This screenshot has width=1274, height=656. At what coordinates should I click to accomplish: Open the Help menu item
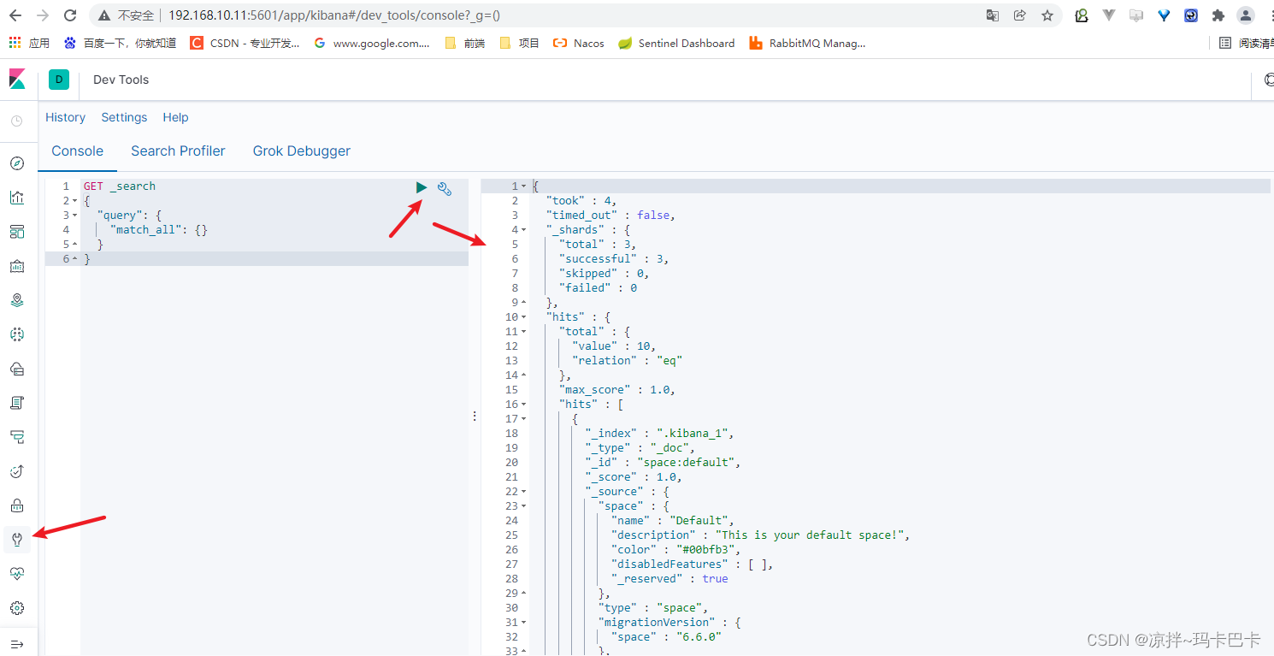[x=175, y=117]
